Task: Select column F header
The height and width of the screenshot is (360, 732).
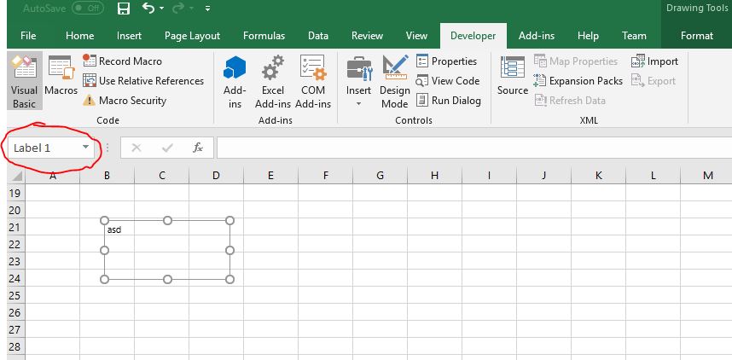Action: (325, 176)
